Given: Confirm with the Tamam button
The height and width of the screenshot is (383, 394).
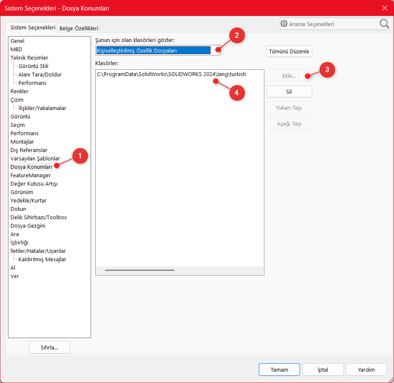Looking at the screenshot, I should point(279,370).
